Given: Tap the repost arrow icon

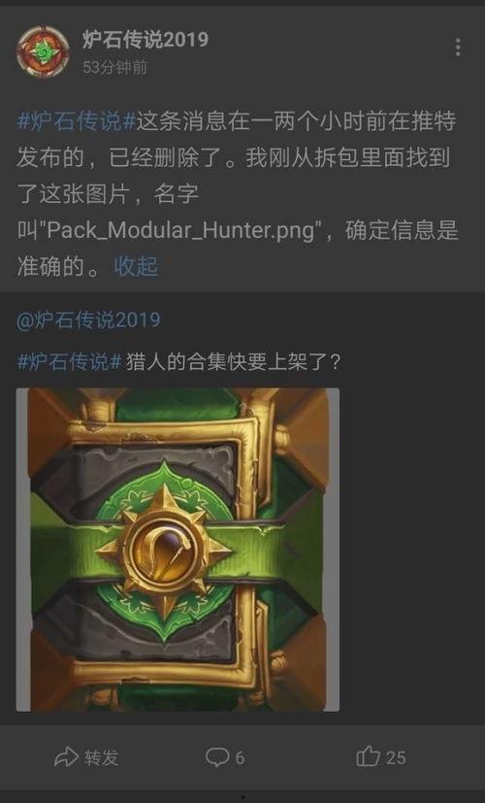Looking at the screenshot, I should pos(67,757).
